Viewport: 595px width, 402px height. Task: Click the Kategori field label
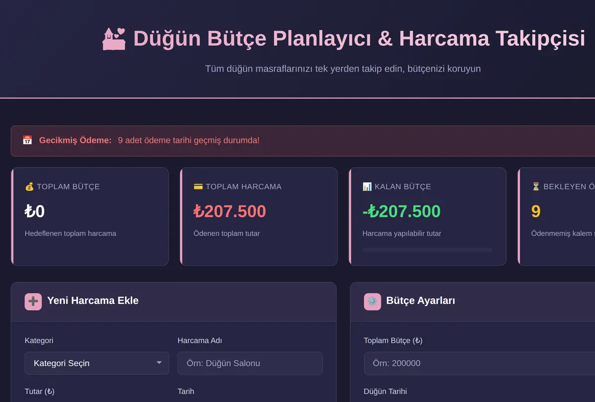click(39, 341)
